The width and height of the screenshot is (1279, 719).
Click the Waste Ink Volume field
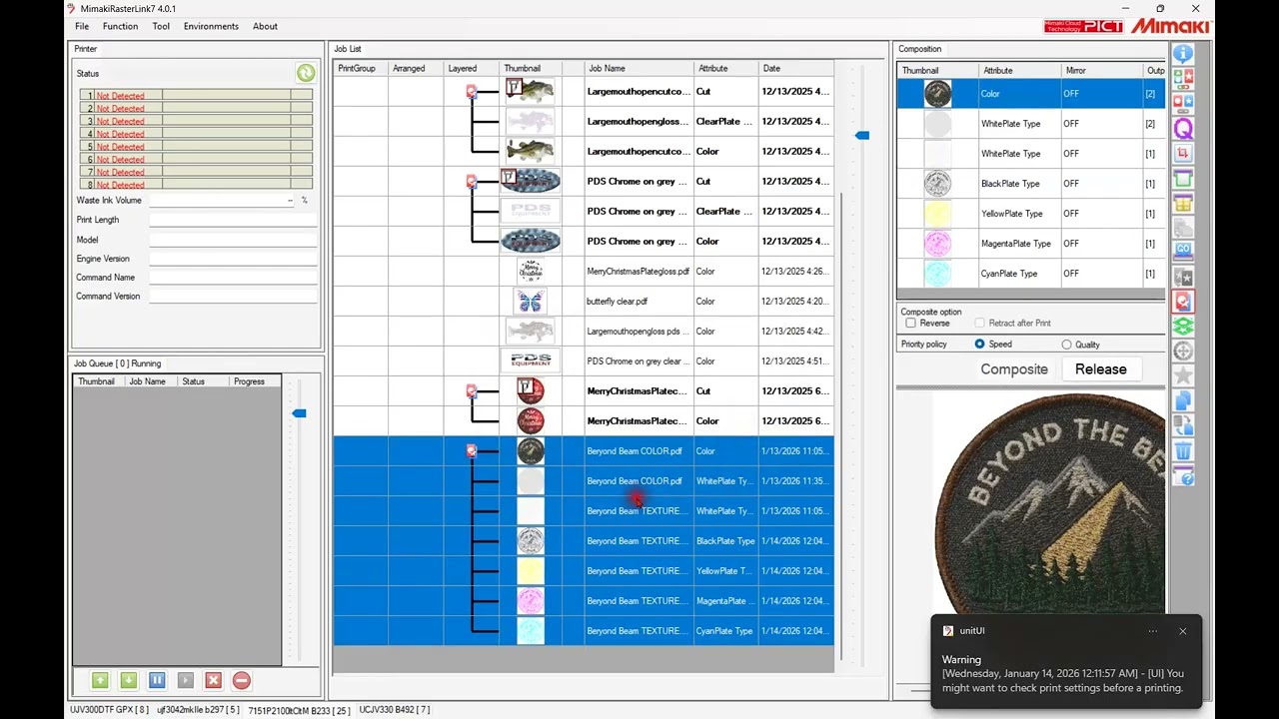click(222, 201)
